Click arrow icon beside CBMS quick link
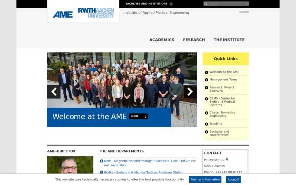The width and height of the screenshot is (296, 185). click(x=206, y=99)
